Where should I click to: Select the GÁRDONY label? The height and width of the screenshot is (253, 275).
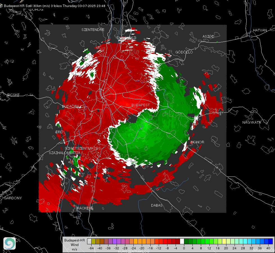click(13, 198)
